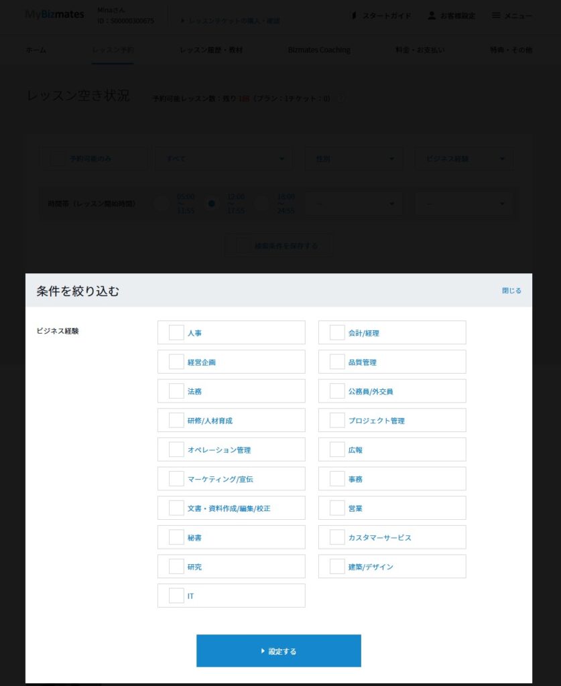The image size is (561, 686).
Task: Select the 経営企画 checkbox
Action: click(176, 362)
